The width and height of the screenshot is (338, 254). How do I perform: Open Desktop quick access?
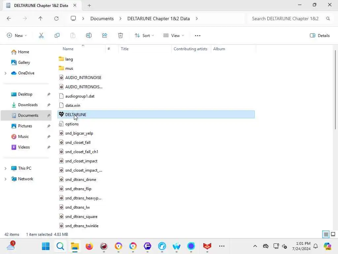click(x=26, y=94)
